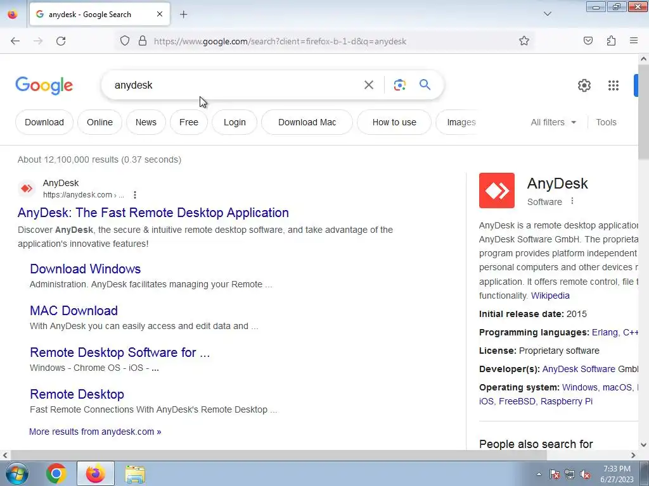Click the scroll right arrow on horizontal scrollbar
The height and width of the screenshot is (486, 649).
pos(633,455)
